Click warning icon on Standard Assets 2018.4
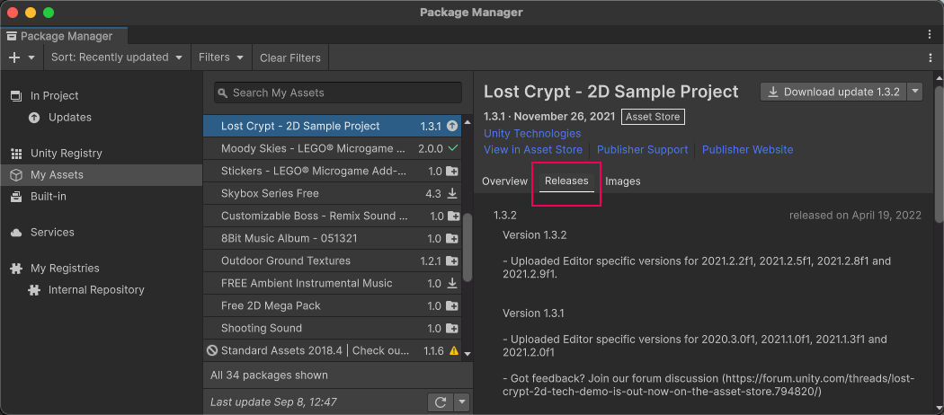 coord(453,350)
